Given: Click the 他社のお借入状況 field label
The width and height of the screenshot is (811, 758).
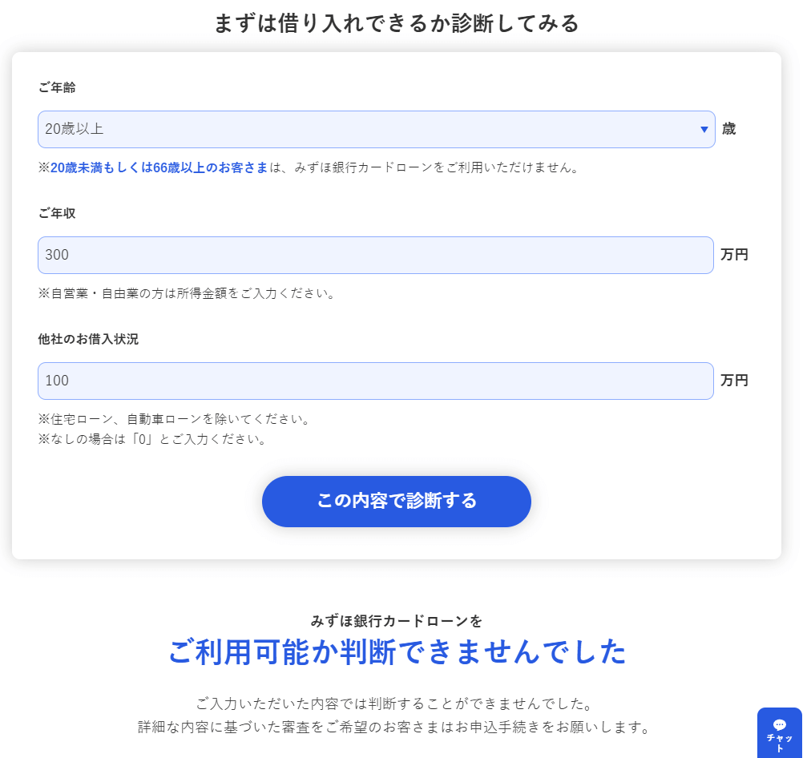Looking at the screenshot, I should 88,339.
